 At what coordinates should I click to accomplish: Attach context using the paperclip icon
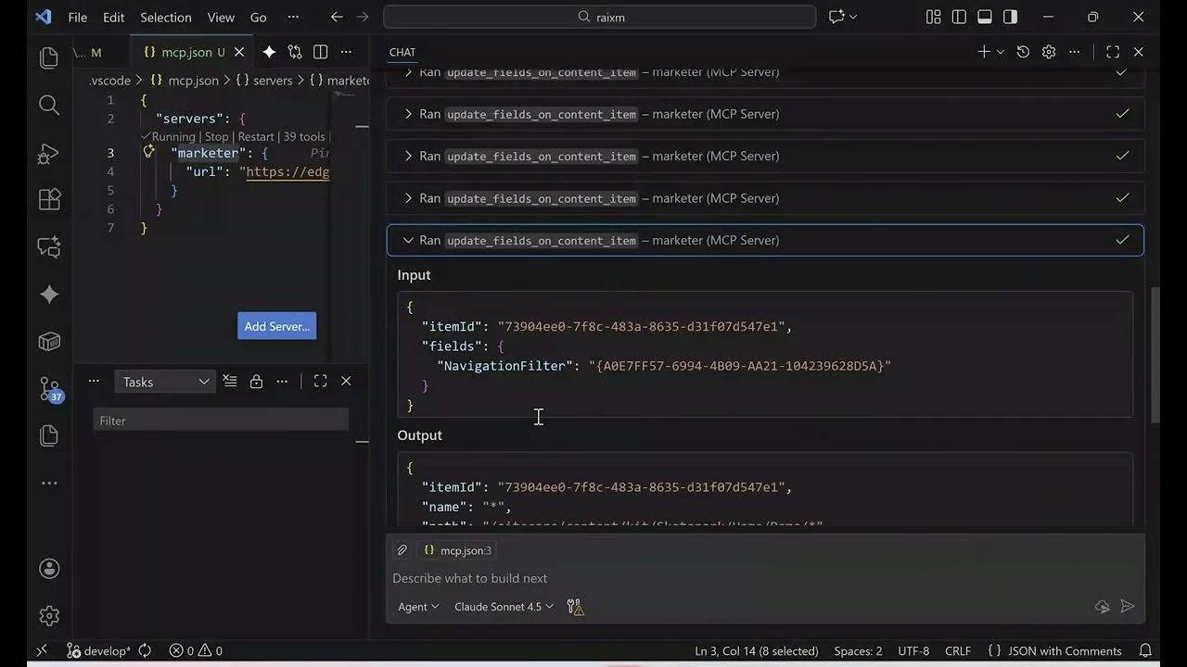pos(402,549)
